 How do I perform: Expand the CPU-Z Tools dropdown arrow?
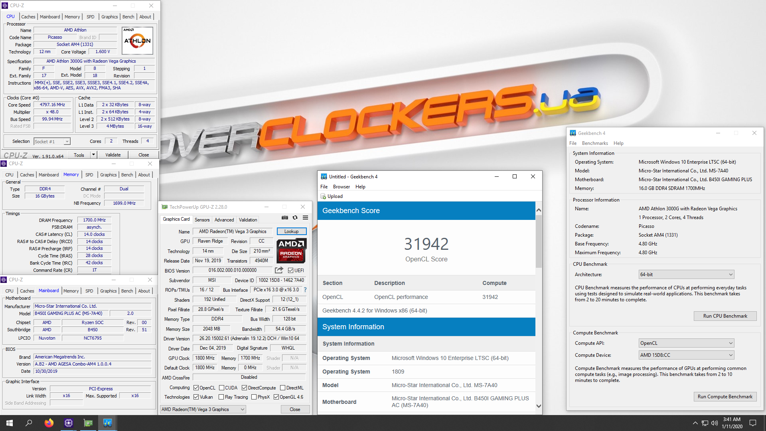click(93, 155)
